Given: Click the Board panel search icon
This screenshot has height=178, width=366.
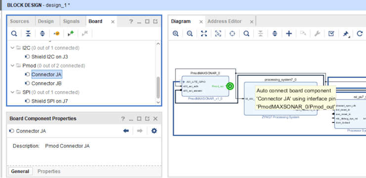Looking at the screenshot, I should 14,34.
